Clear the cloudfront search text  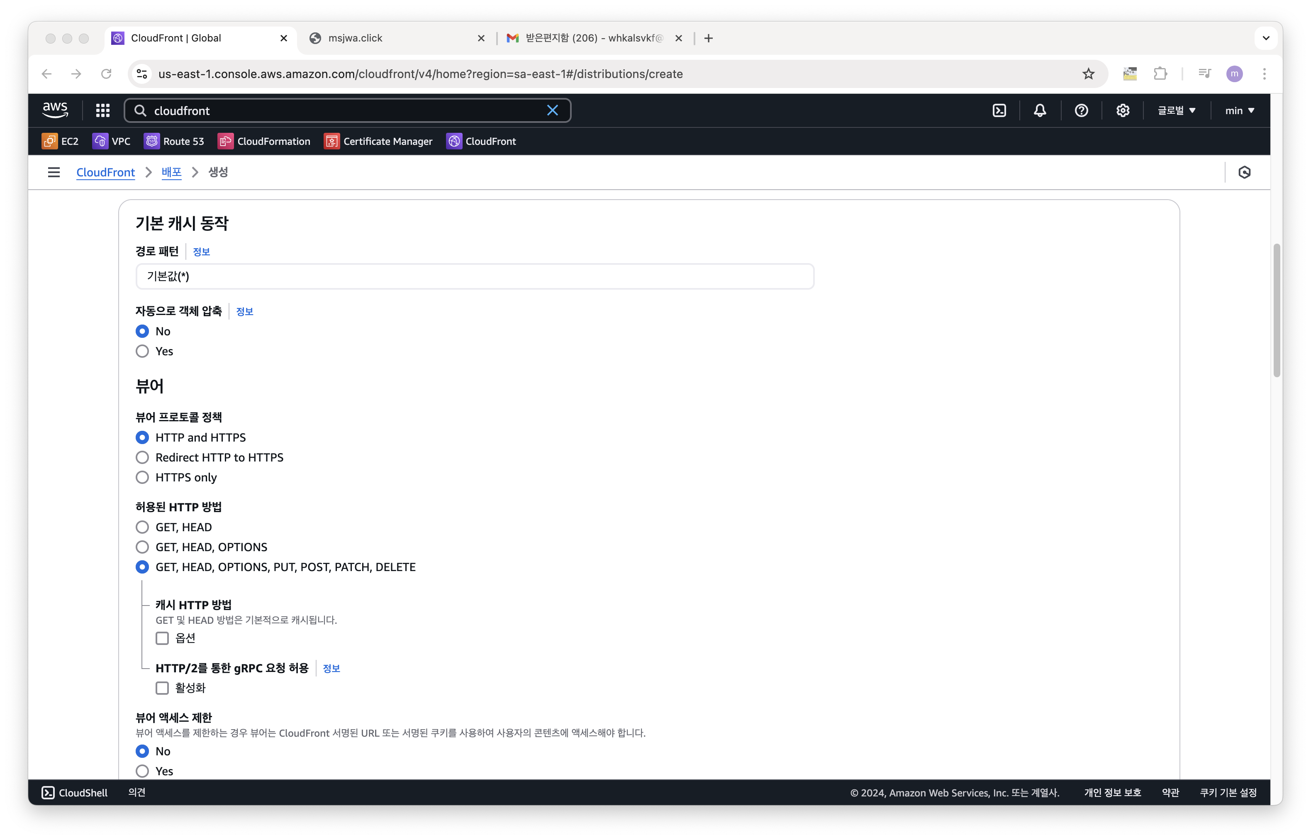[552, 111]
